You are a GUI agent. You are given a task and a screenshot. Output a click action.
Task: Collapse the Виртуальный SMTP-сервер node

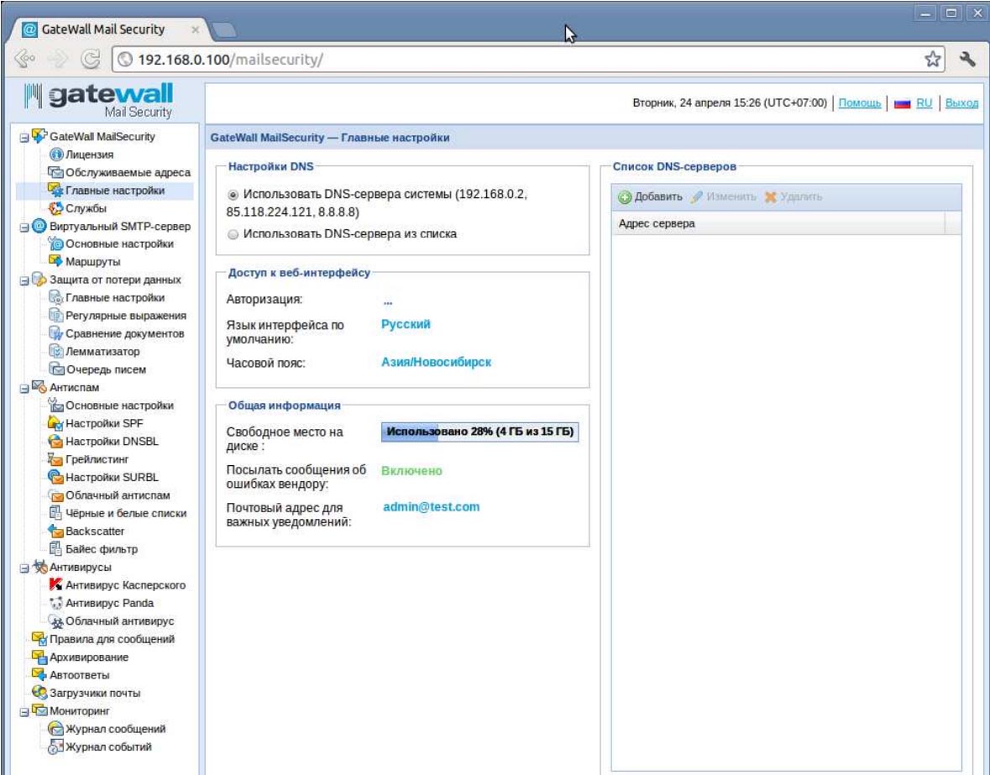[24, 228]
